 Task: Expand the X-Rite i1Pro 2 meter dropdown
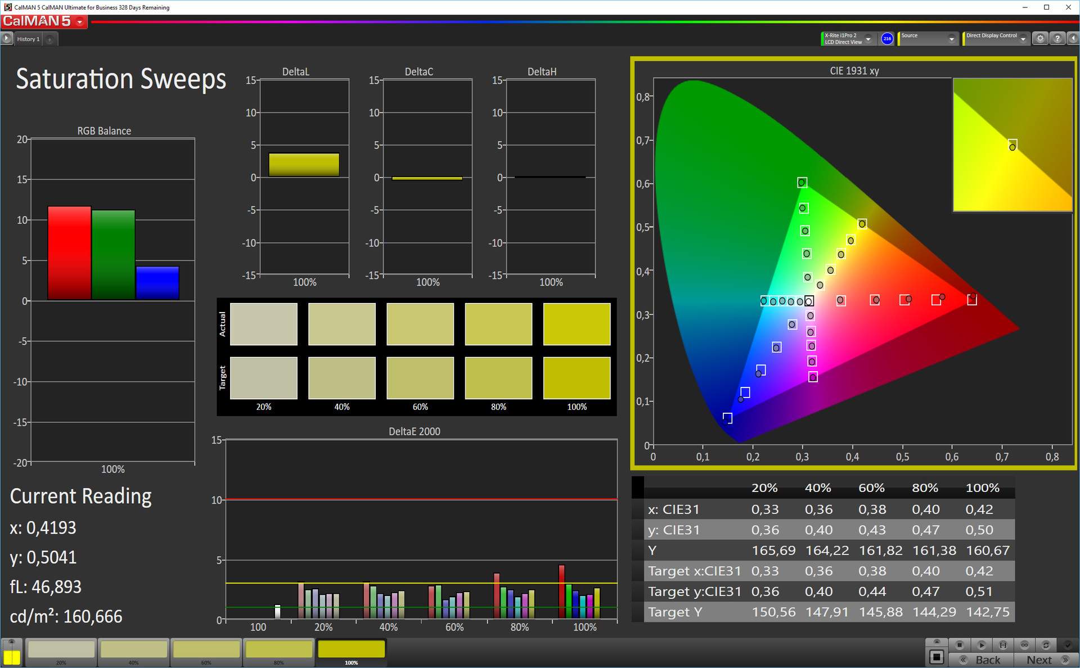tap(868, 39)
